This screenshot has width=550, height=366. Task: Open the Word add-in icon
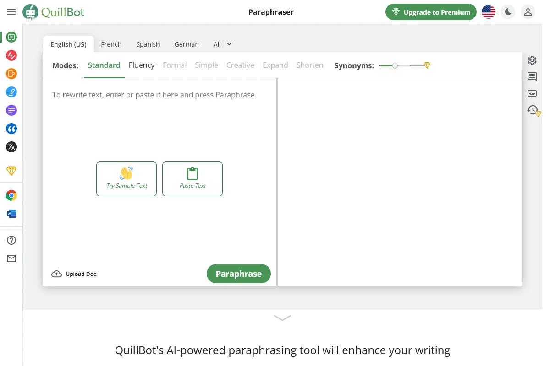(11, 214)
